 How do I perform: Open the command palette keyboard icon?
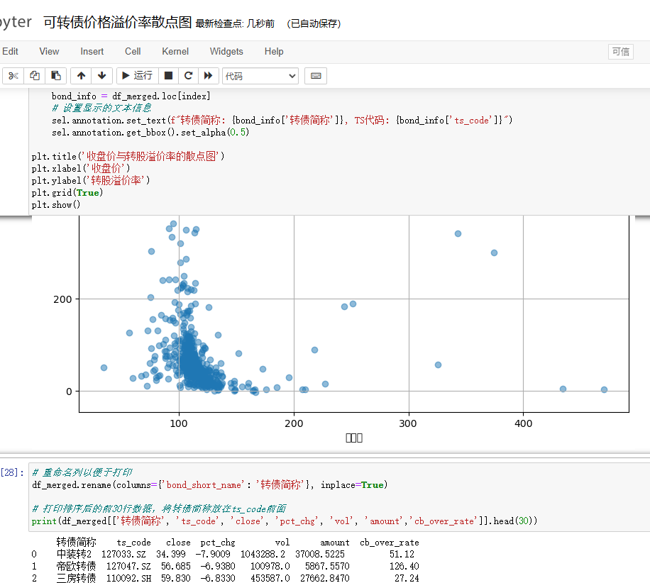pos(316,76)
